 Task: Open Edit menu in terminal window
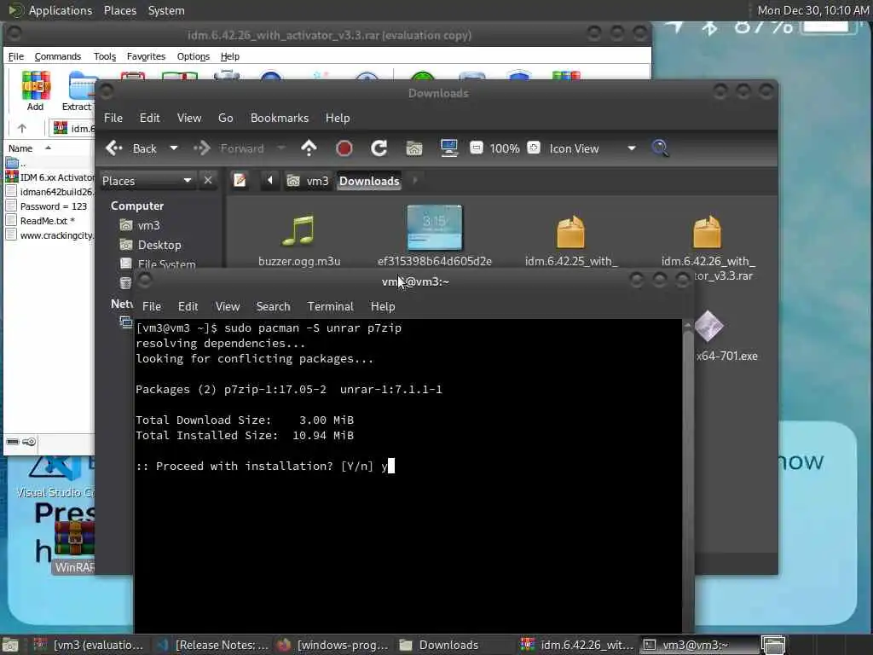(x=188, y=306)
